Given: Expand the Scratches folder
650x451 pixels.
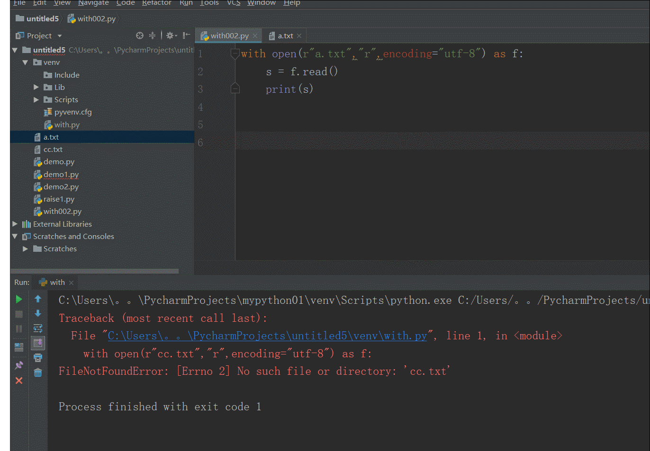Looking at the screenshot, I should [25, 248].
